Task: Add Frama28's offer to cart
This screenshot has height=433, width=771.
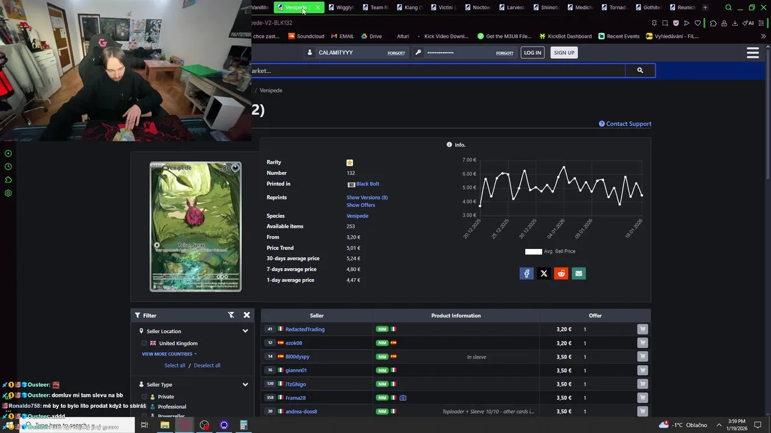Action: (643, 398)
